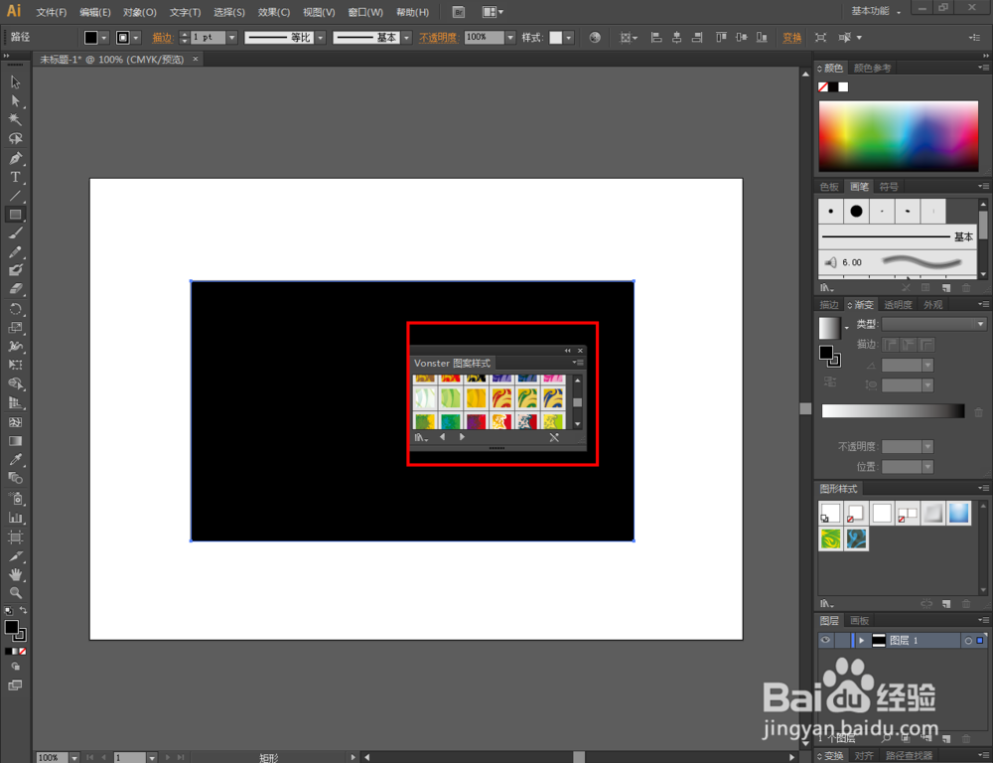Load previous graphic styles library arrow

coord(442,436)
